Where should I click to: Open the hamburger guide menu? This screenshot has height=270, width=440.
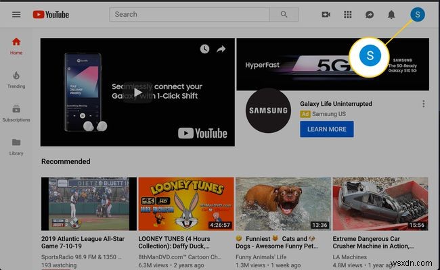click(x=16, y=14)
